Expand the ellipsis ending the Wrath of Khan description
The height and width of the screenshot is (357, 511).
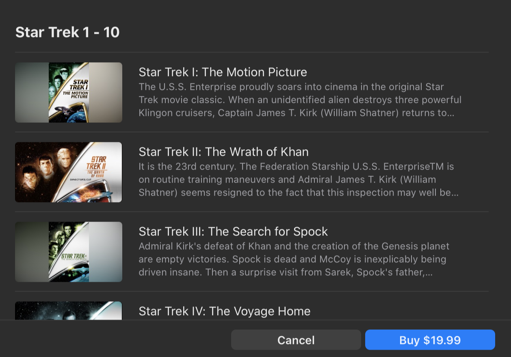(x=455, y=193)
